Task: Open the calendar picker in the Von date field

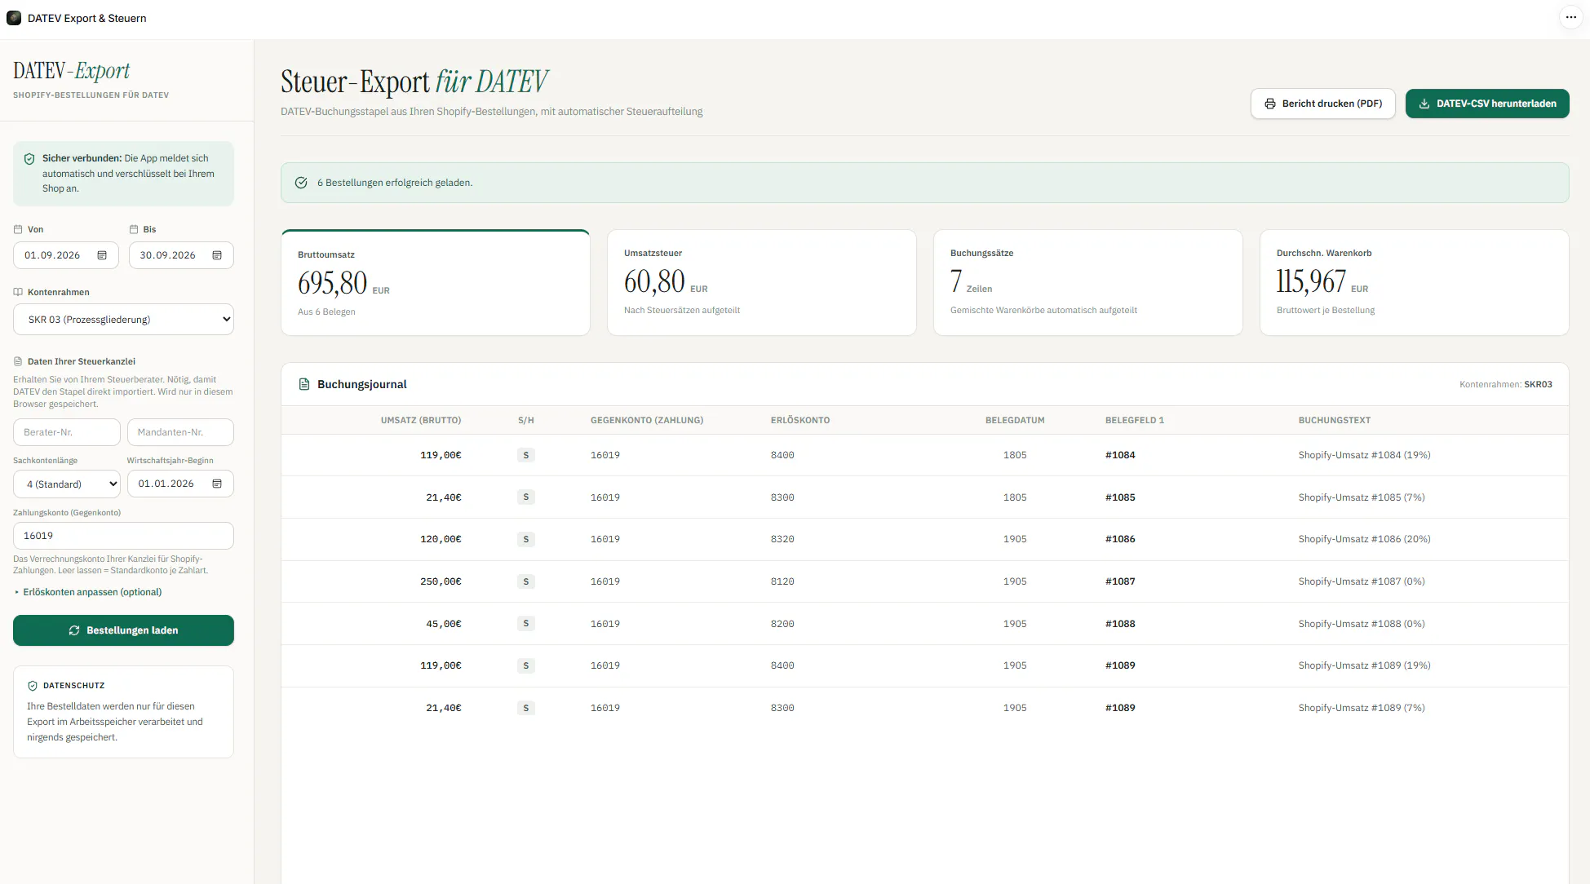Action: (x=102, y=255)
